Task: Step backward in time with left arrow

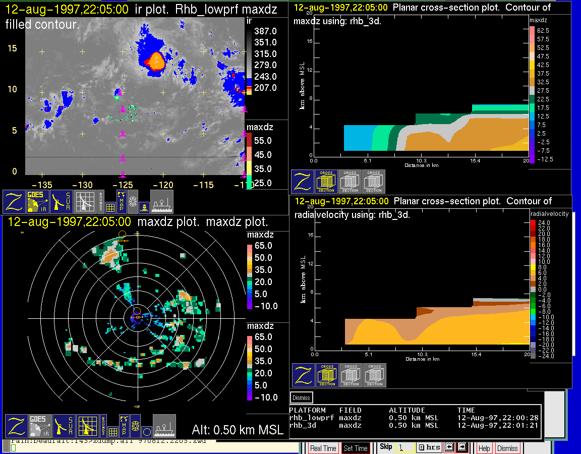Action: (x=450, y=447)
